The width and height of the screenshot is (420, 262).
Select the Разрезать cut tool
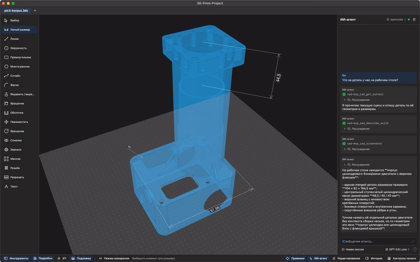coord(19,178)
